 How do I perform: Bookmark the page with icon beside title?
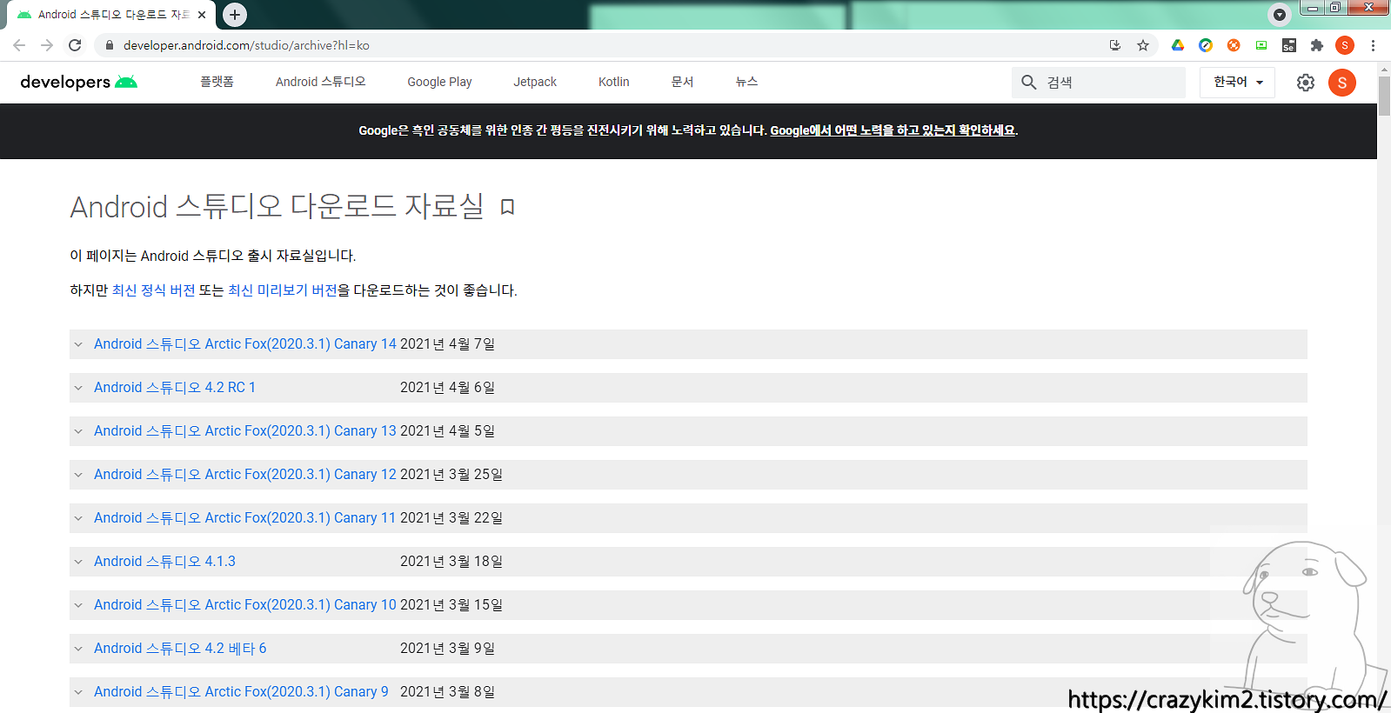coord(508,207)
